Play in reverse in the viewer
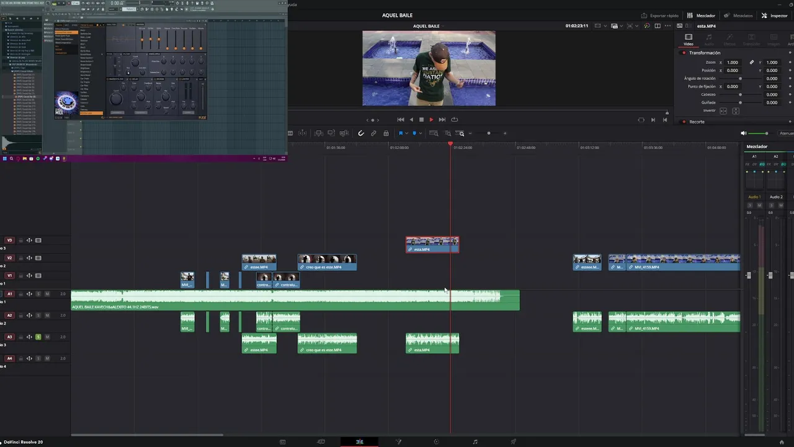Screen dimensions: 794x447 pyautogui.click(x=411, y=120)
